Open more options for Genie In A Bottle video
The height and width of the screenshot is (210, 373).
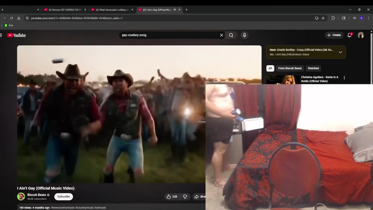[x=344, y=78]
